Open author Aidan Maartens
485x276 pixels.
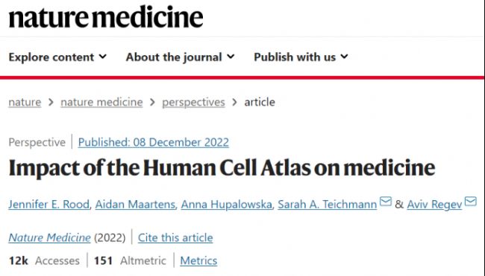pyautogui.click(x=135, y=204)
